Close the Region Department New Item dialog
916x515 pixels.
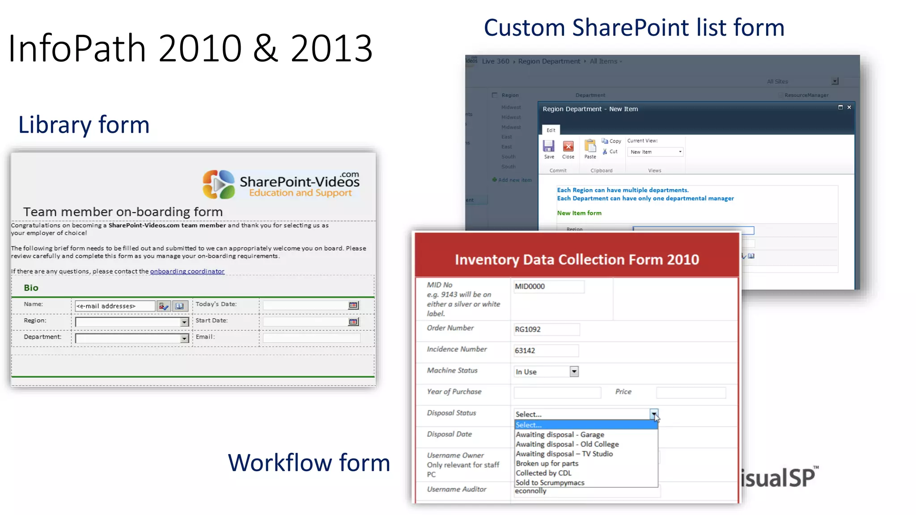(x=849, y=107)
